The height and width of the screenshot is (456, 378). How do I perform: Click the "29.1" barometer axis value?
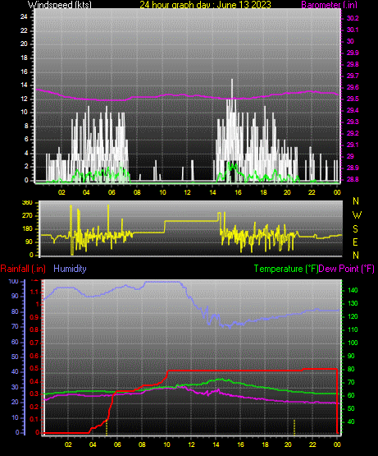click(x=353, y=145)
